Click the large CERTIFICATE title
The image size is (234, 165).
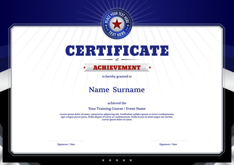point(117,51)
